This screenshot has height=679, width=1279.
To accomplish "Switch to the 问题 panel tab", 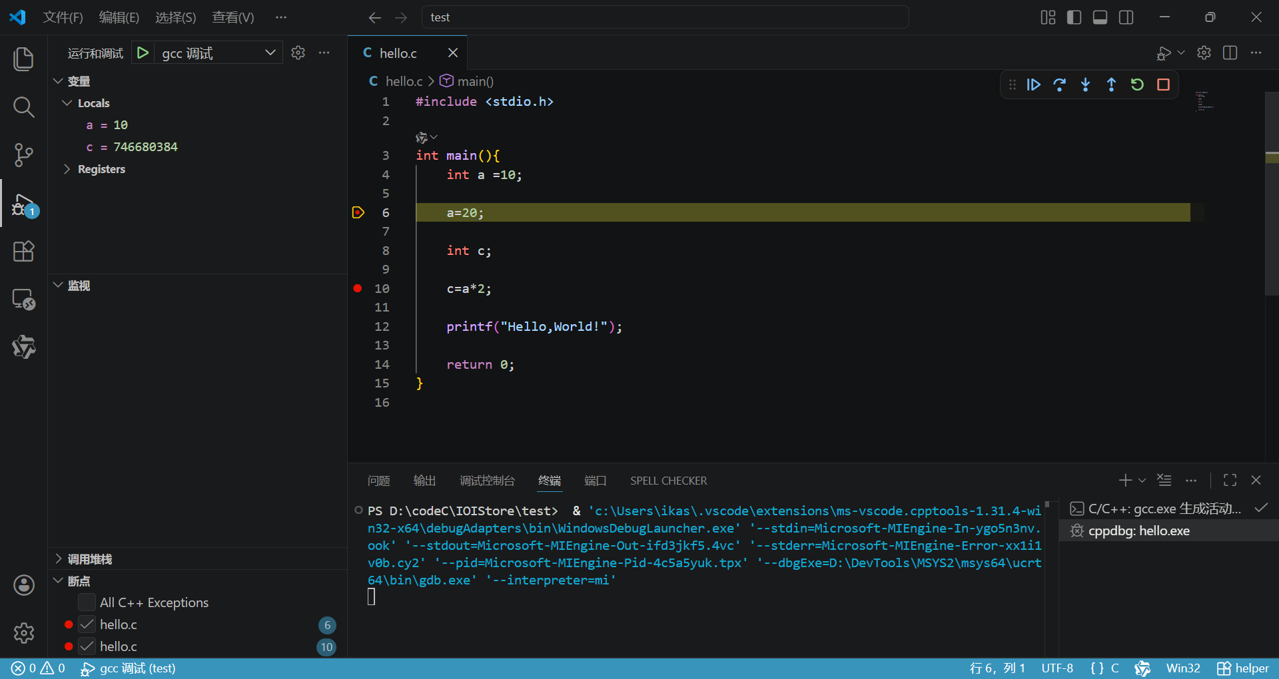I will point(378,481).
